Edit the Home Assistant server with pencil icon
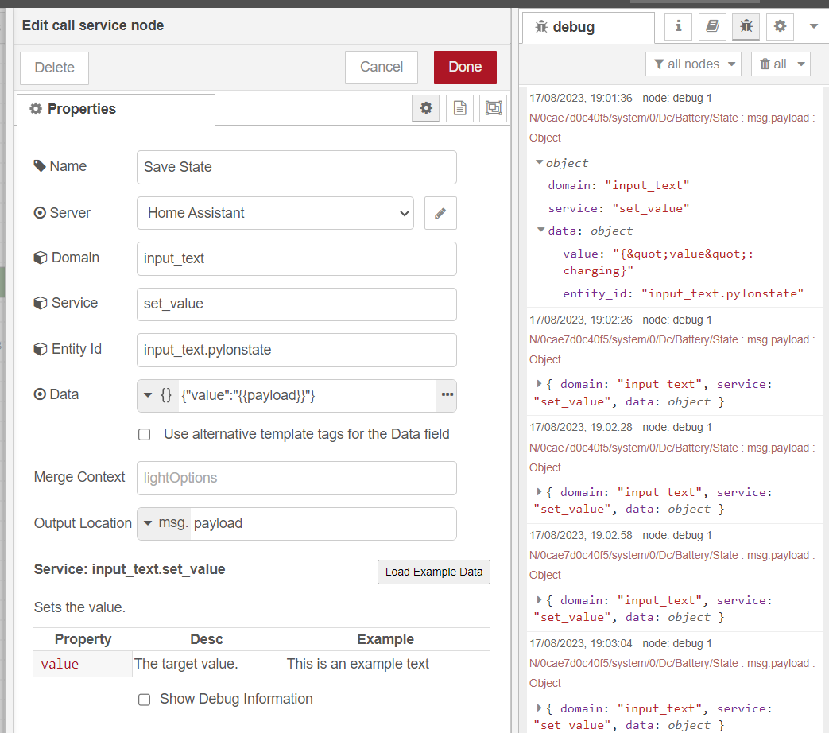 click(440, 213)
